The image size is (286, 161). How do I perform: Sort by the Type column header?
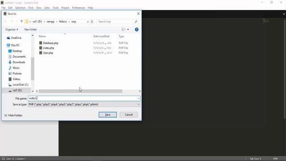[x=121, y=36]
